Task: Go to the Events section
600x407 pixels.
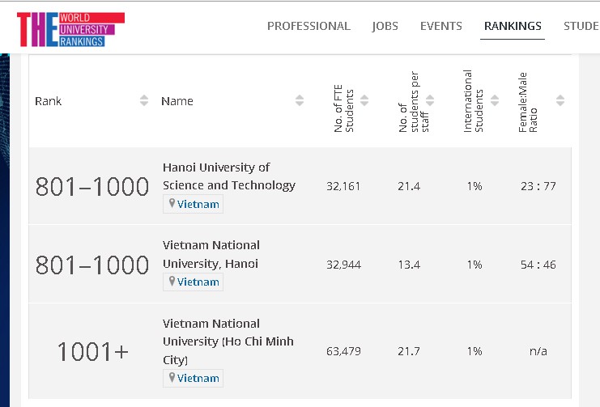Action: [x=441, y=26]
